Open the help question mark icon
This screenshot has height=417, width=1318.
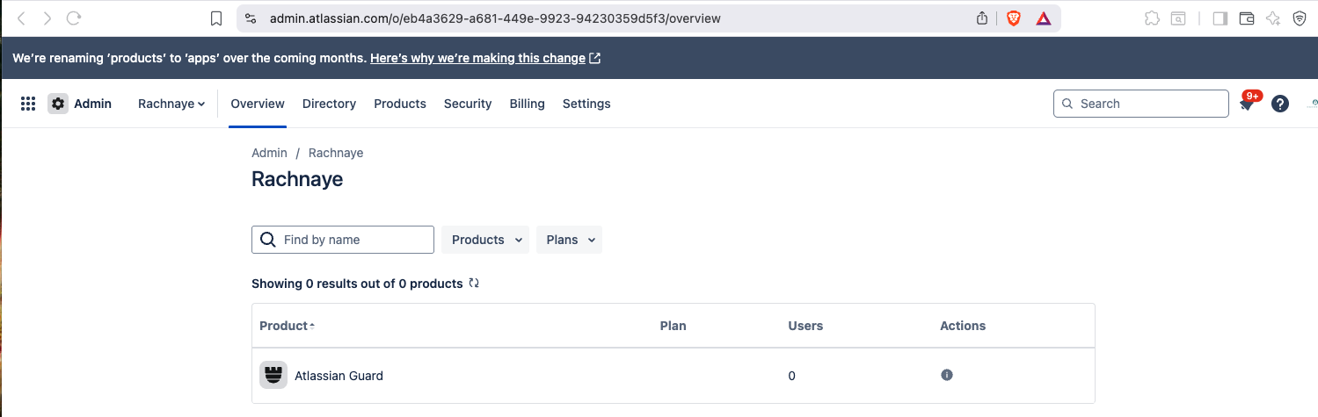[1280, 104]
